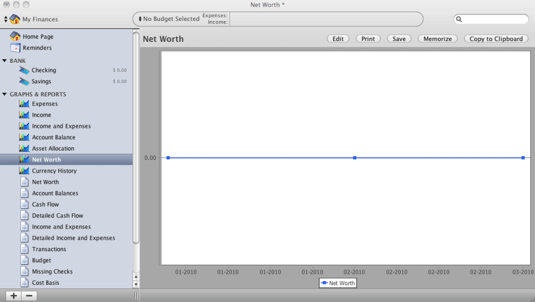Click the Budget report icon
Viewport: 535px width, 302px height.
pyautogui.click(x=24, y=261)
